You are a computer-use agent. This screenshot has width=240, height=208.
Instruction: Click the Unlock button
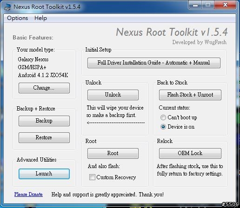(x=113, y=95)
